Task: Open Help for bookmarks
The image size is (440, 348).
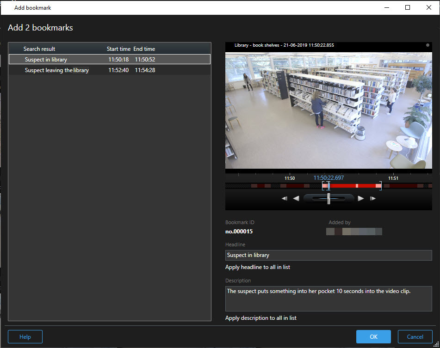Action: (25, 337)
